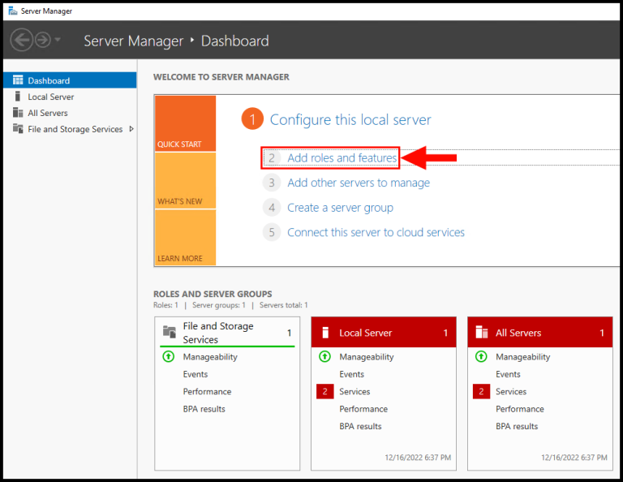Expand File and Storage Services arrow

pyautogui.click(x=131, y=129)
